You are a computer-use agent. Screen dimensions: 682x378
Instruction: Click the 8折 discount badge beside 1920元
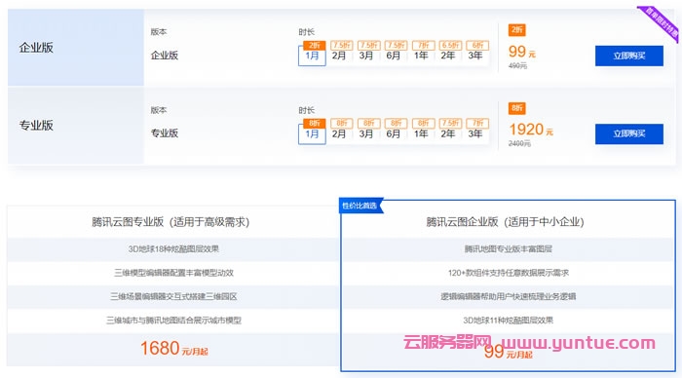(516, 108)
